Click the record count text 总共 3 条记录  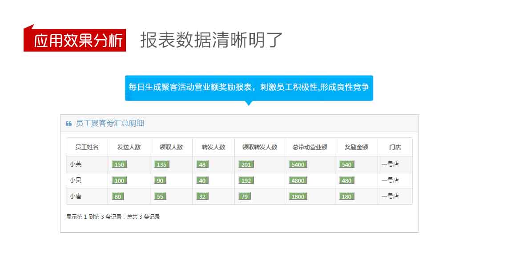145,217
